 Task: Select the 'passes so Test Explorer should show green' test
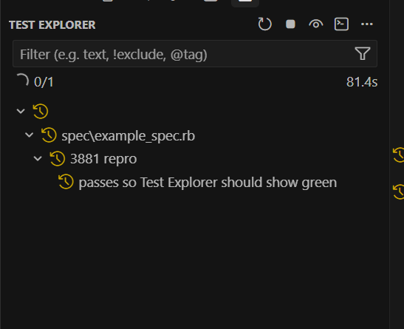tap(208, 183)
